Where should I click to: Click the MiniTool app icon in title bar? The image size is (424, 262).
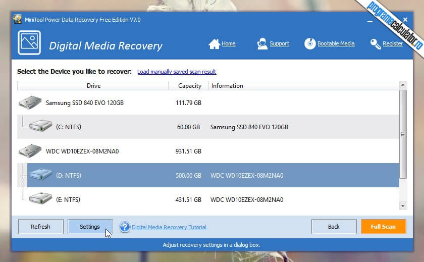(17, 19)
